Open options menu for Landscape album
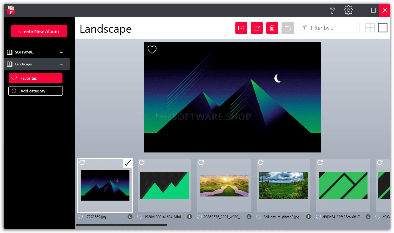Viewport: 394px width, 233px height. tap(62, 64)
